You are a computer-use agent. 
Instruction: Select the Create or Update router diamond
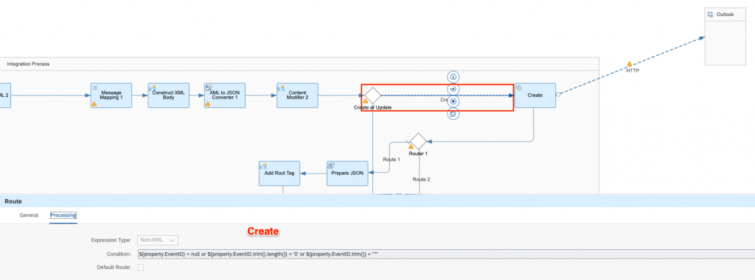372,95
